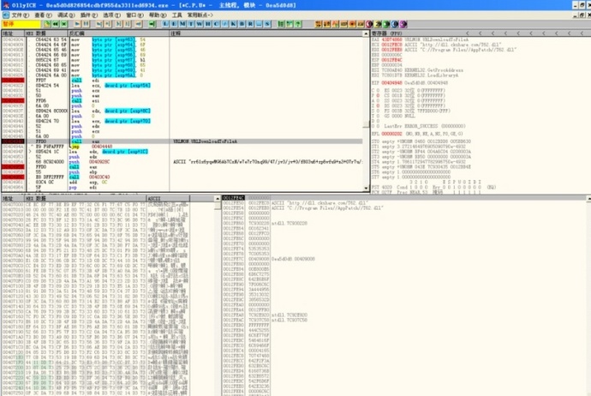
Task: Click 反汇编 column header
Action: (x=119, y=33)
